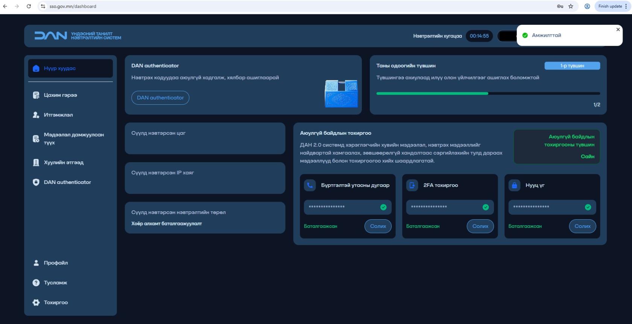Viewport: 632px width, 324px height.
Task: Click the browser forward arrow
Action: tap(17, 6)
